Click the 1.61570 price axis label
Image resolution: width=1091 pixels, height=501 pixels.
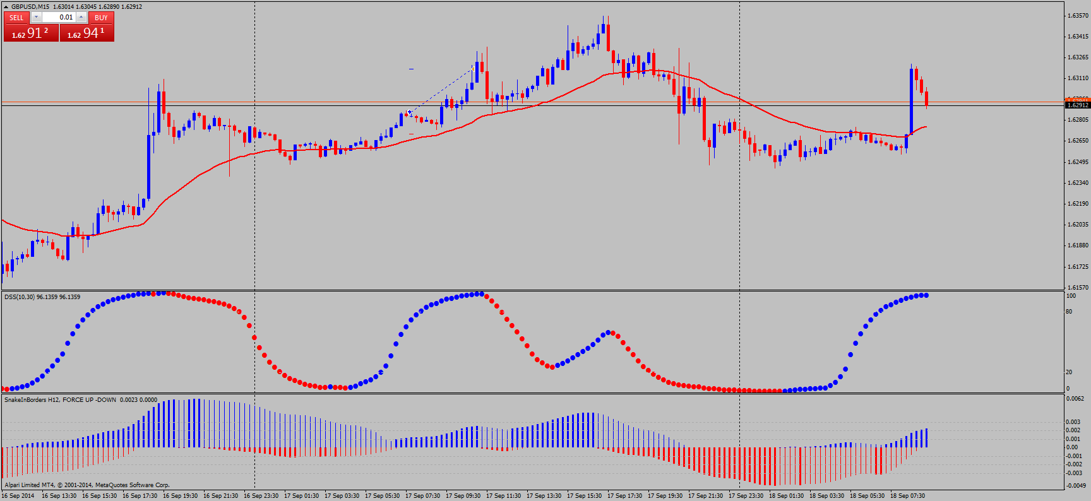[1078, 287]
